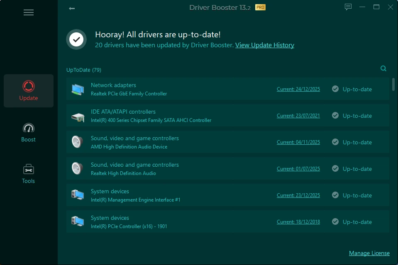Click the IDE ATA/ATAPI controllers icon
This screenshot has width=398, height=265.
pyautogui.click(x=77, y=116)
